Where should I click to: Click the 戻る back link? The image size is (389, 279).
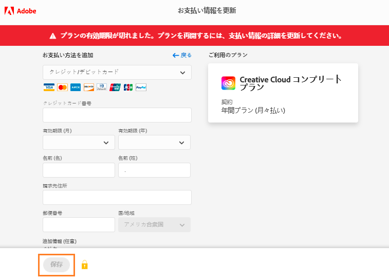[x=182, y=55]
